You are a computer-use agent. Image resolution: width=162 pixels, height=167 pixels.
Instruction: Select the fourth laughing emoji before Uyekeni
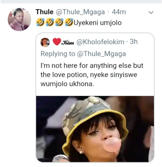click(x=69, y=22)
